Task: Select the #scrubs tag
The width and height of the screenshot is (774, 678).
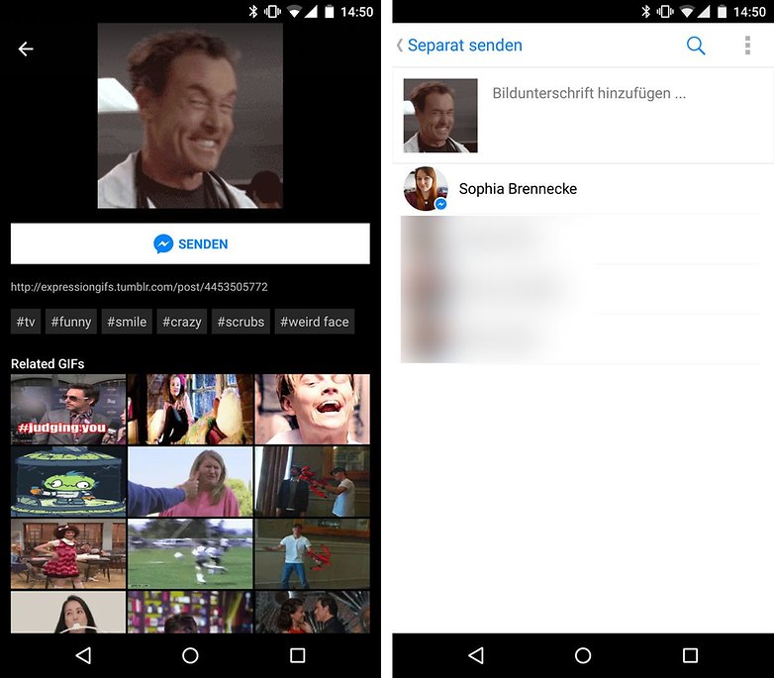Action: click(x=241, y=322)
